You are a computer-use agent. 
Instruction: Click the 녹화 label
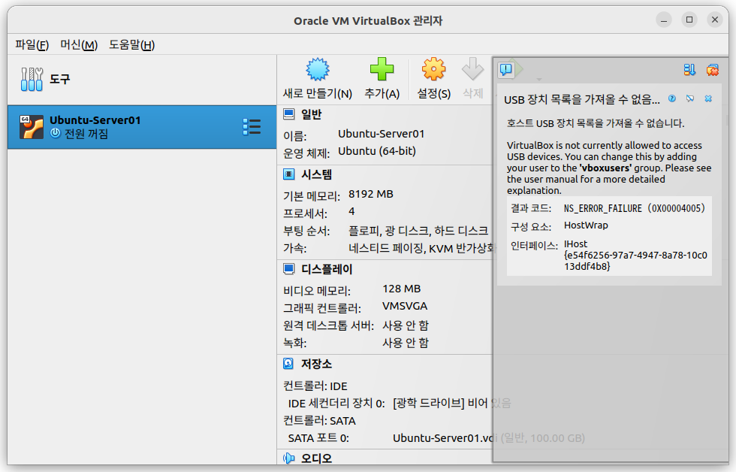pos(294,343)
